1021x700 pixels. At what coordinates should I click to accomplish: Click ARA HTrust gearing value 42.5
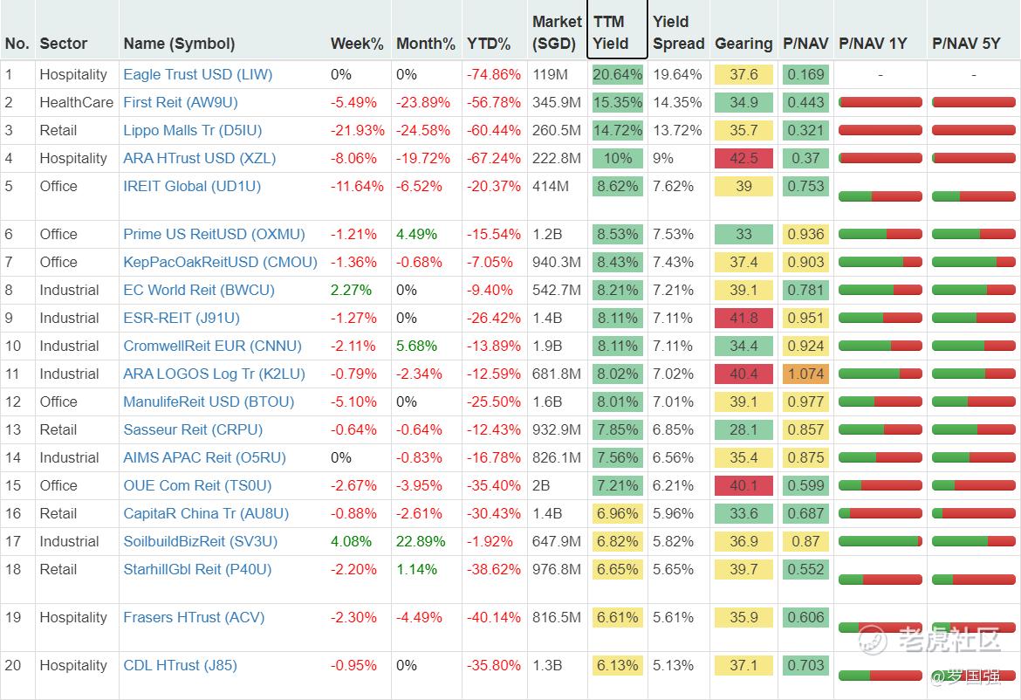743,158
